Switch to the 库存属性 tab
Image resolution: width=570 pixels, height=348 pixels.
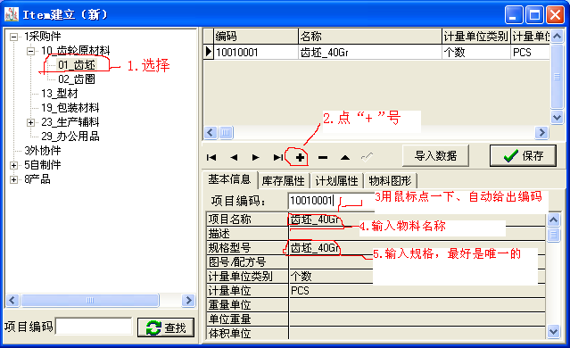tap(283, 181)
